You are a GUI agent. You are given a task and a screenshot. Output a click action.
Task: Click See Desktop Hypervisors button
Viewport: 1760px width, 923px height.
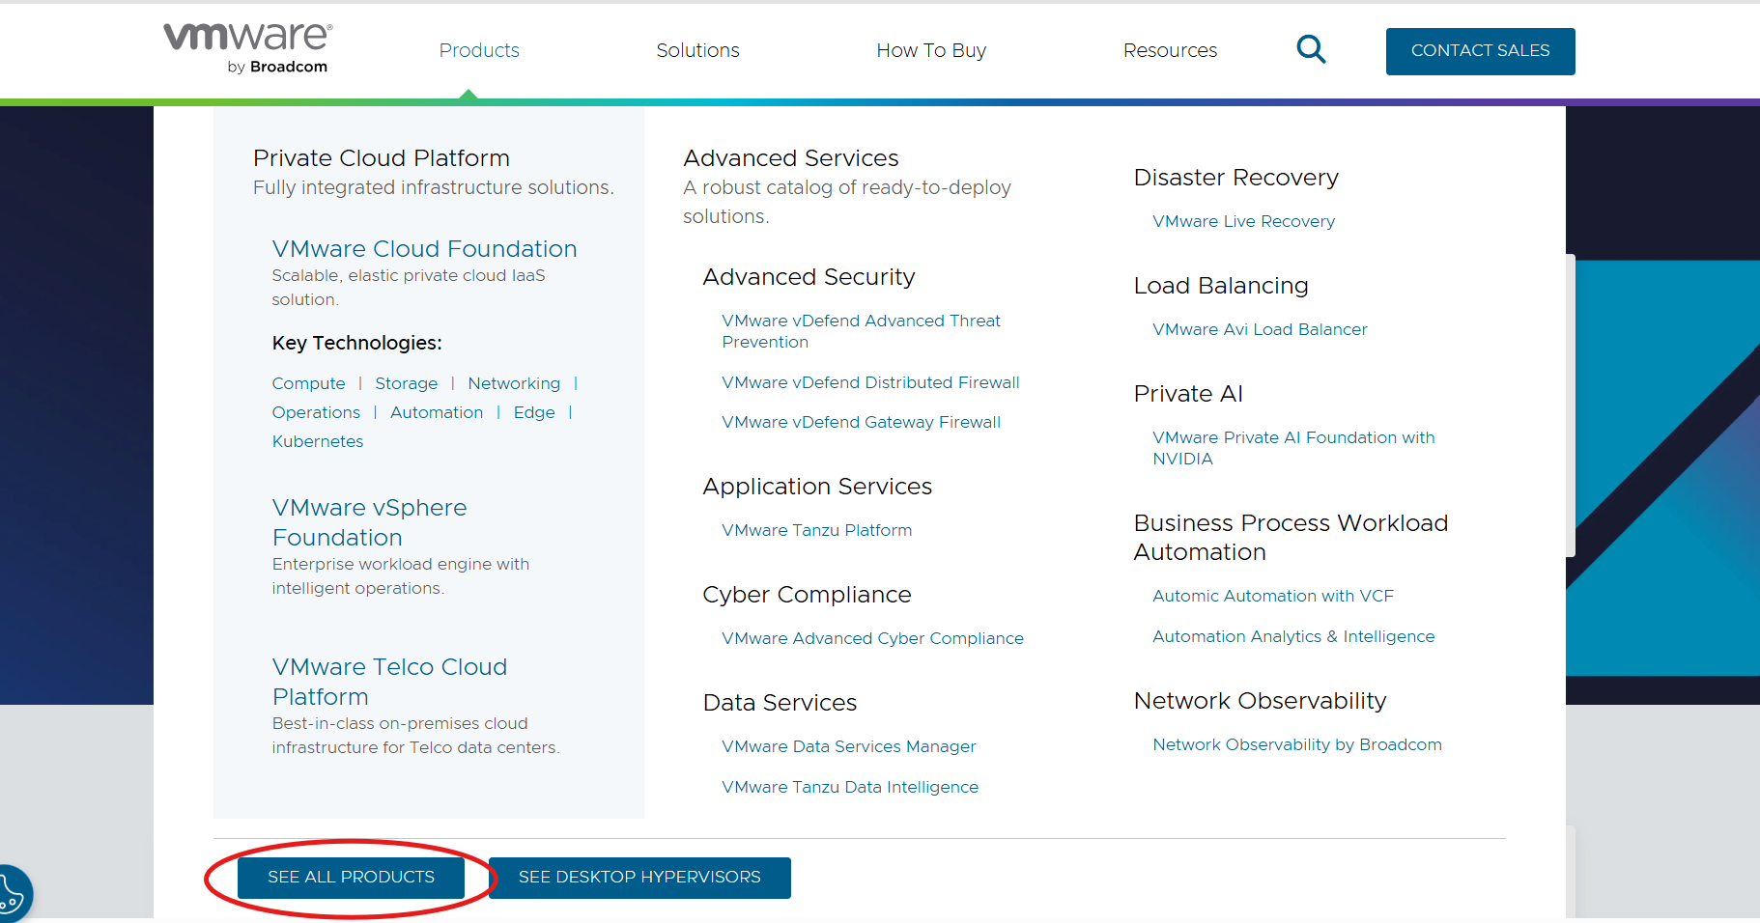click(x=639, y=878)
